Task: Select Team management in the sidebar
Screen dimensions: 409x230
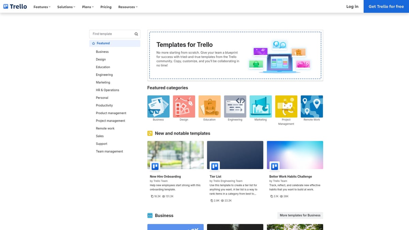Action: (109, 151)
